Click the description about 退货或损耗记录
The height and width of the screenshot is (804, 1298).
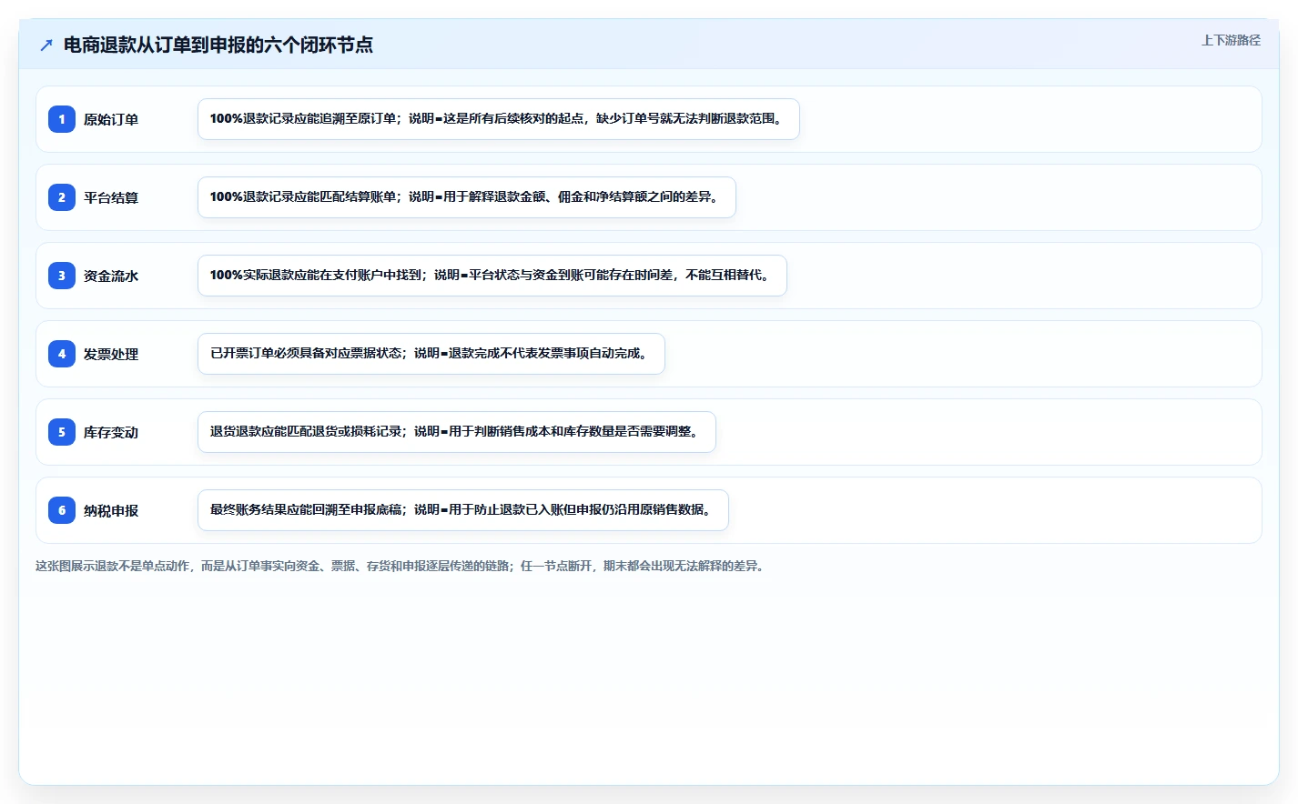pyautogui.click(x=457, y=432)
